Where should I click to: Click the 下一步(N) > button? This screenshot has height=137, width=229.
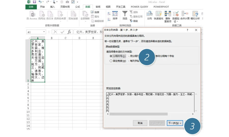tap(175, 123)
